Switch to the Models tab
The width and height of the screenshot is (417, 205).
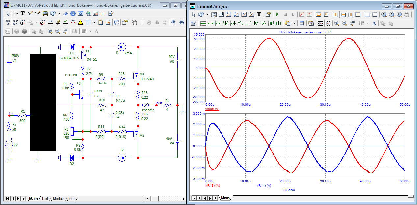pos(58,199)
